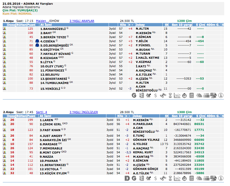The image size is (230, 186).
Task: Open the '3 YAŞLI İNGİLİZLER' link
Action: click(x=83, y=112)
